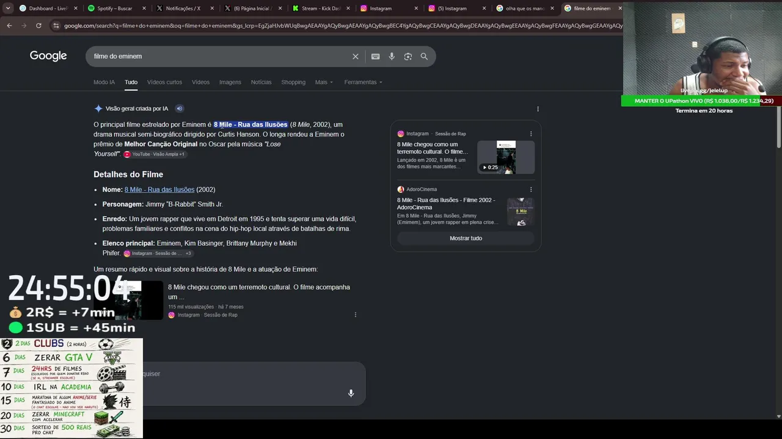Click the AdoroCinema 8 Mile poster thumbnail
This screenshot has height=439, width=782.
[x=521, y=212]
